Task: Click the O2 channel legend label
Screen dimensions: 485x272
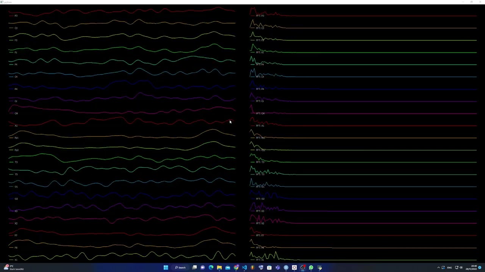Action: [16, 199]
